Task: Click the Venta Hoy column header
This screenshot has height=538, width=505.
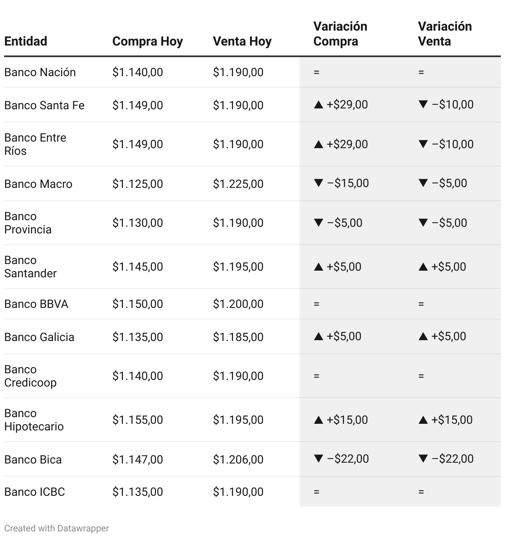Action: [242, 41]
